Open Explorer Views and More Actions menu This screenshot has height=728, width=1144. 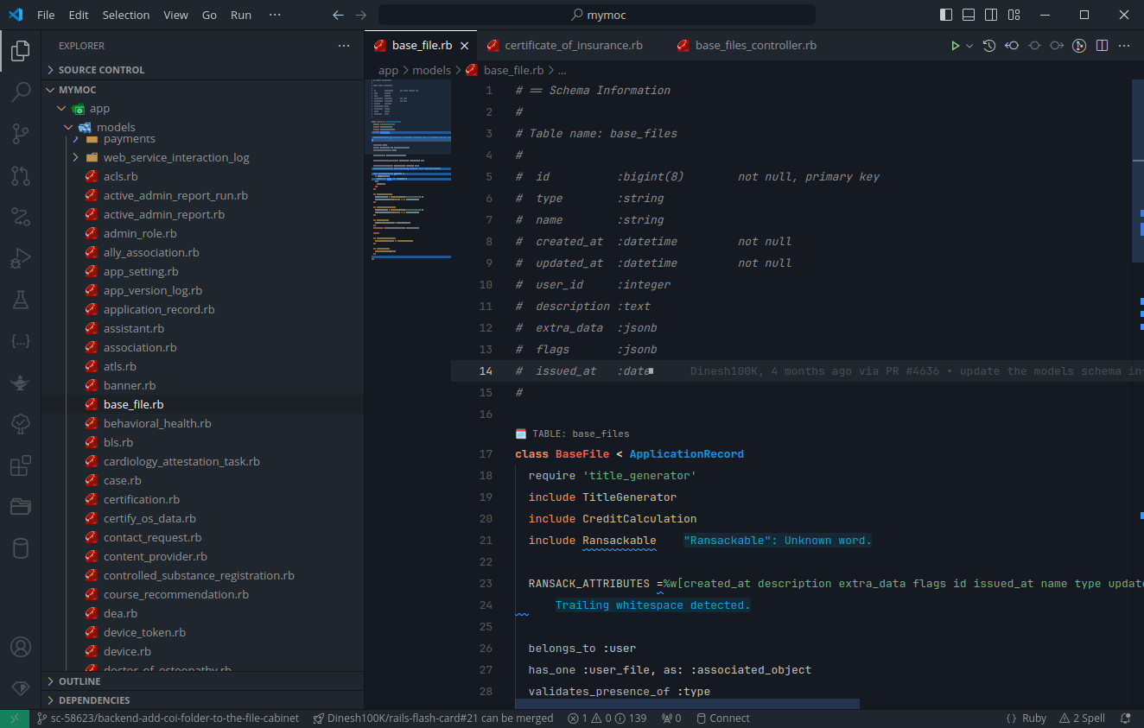click(344, 46)
